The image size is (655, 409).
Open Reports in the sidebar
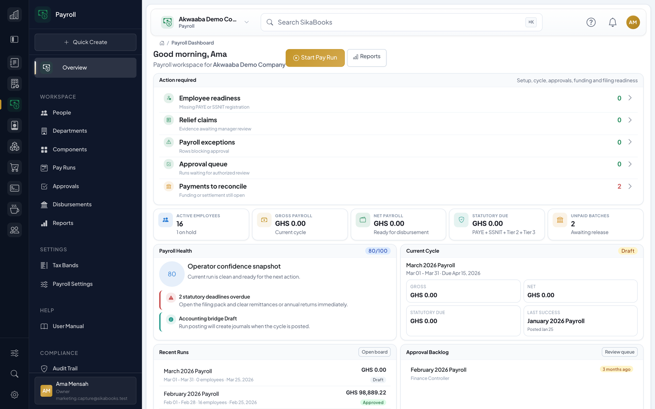pos(86,223)
